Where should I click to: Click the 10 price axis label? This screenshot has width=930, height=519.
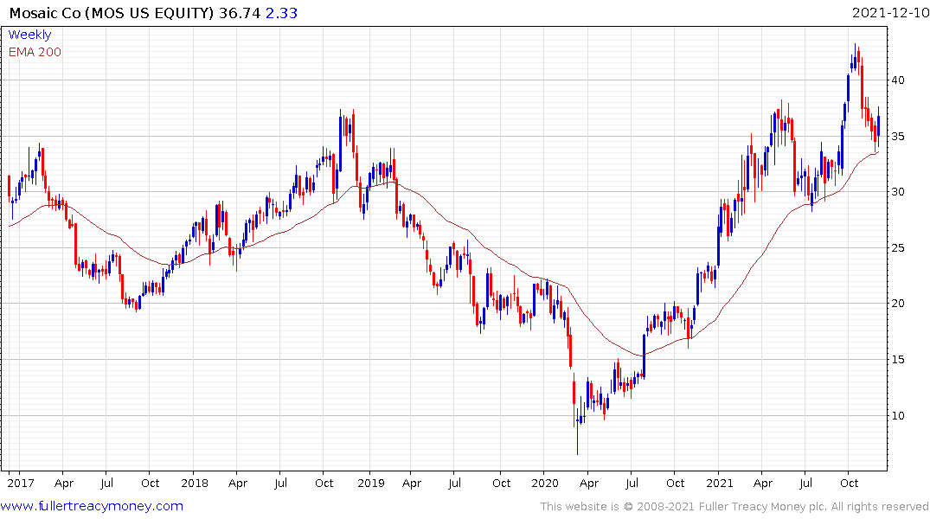[x=898, y=415]
